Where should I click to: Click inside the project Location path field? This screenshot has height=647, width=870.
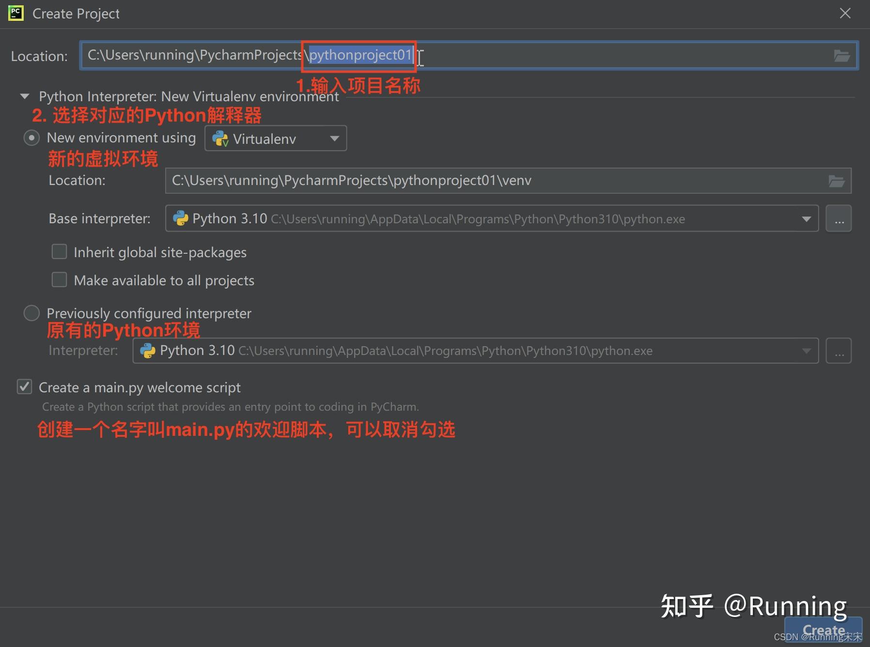194,55
